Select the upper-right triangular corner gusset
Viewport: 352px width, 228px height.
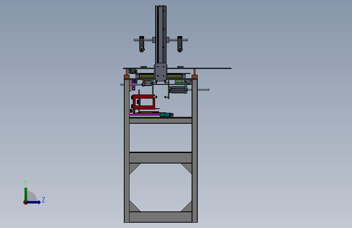pyautogui.click(x=188, y=167)
